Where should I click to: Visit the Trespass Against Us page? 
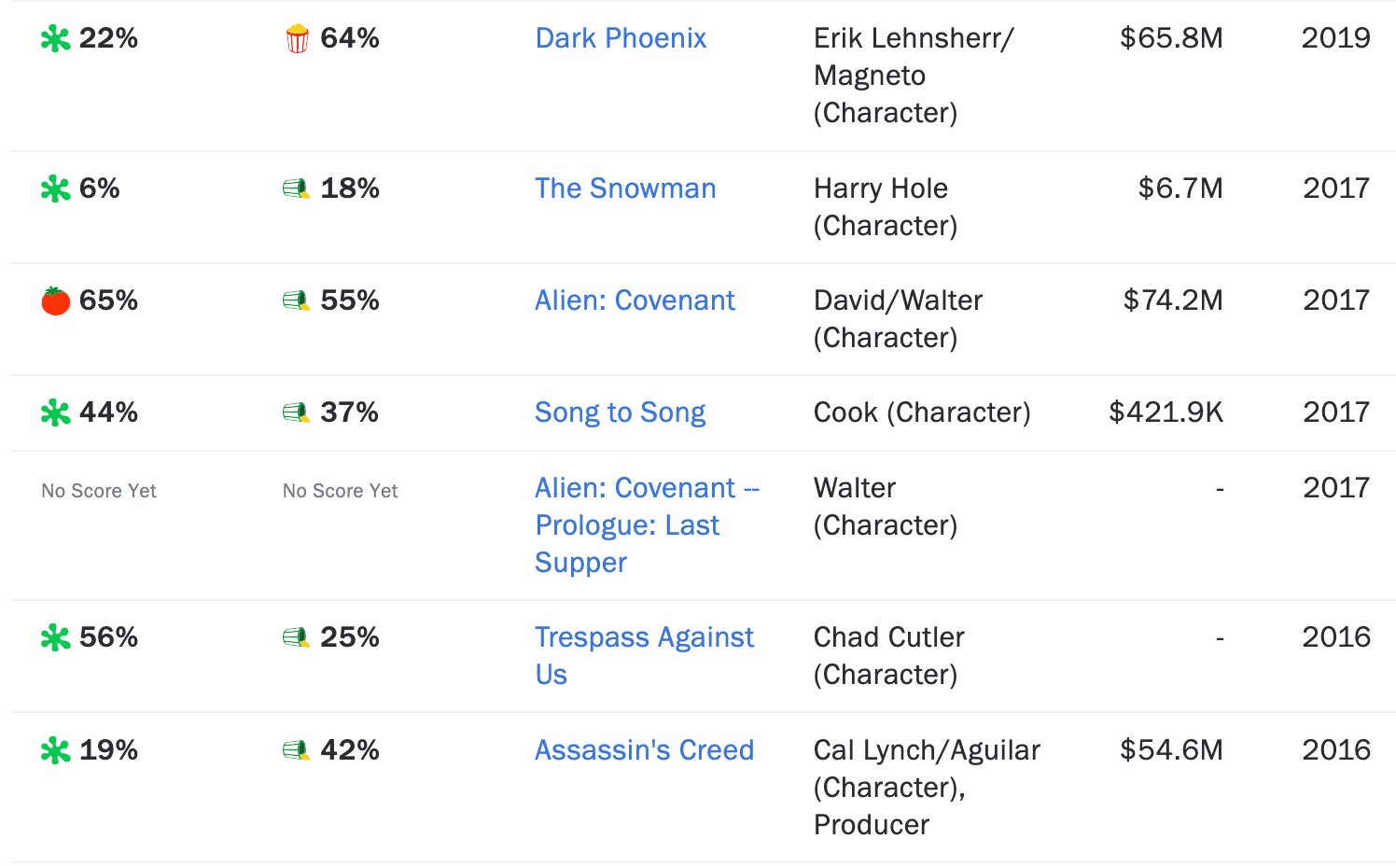click(x=644, y=637)
